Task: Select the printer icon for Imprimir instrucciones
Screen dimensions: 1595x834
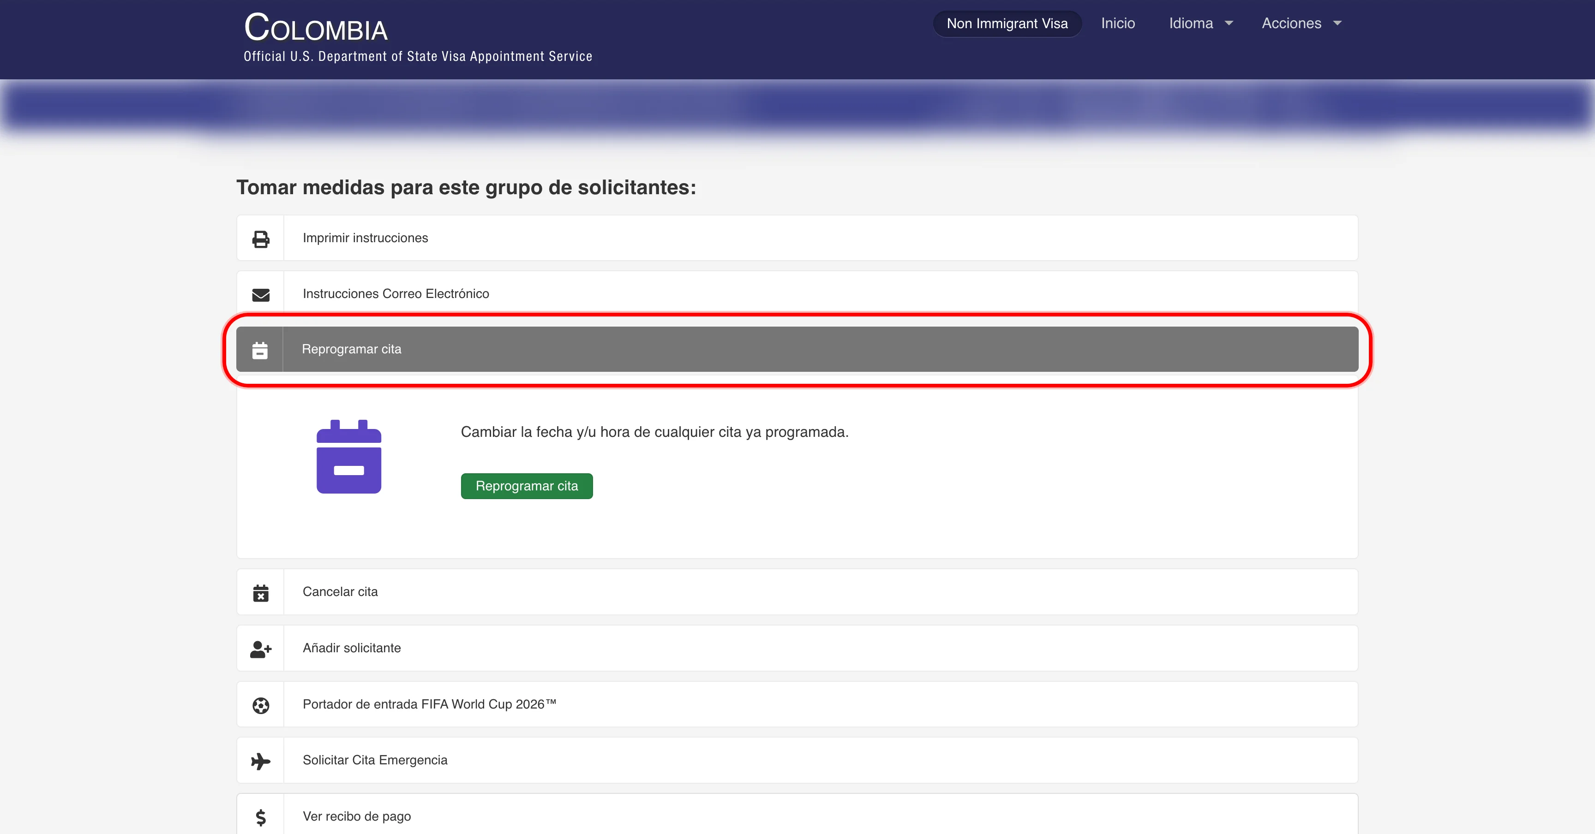Action: 261,239
